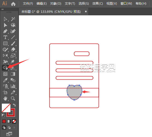Viewport: 152px width, 137px height.
Task: Select the Zoom tool
Action: (x=13, y=98)
